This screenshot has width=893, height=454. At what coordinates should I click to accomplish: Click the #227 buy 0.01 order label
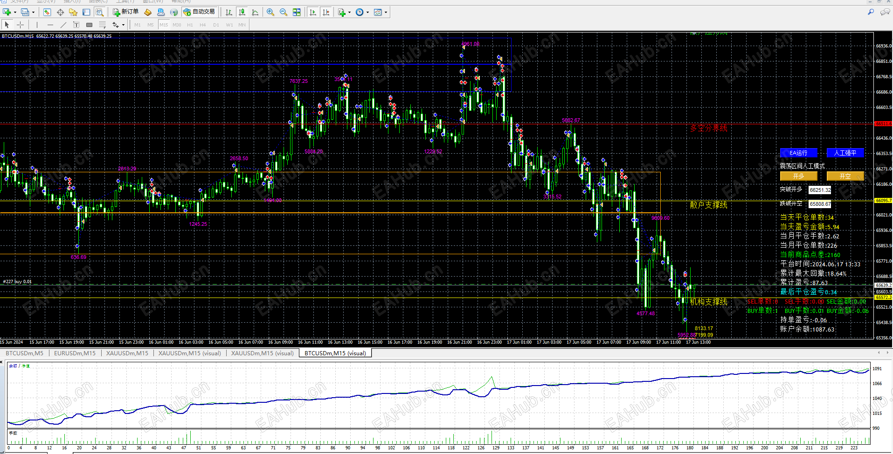coord(17,282)
